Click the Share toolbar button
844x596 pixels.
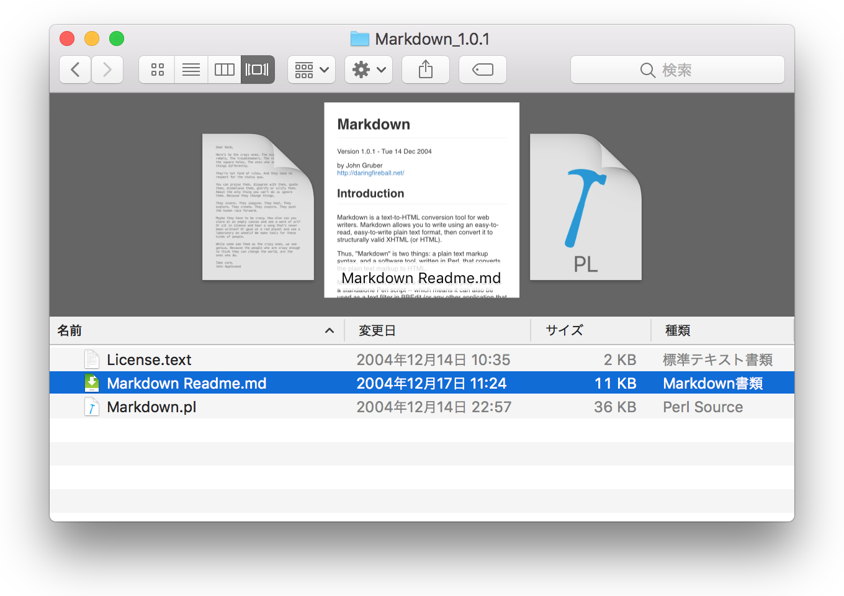tap(426, 70)
